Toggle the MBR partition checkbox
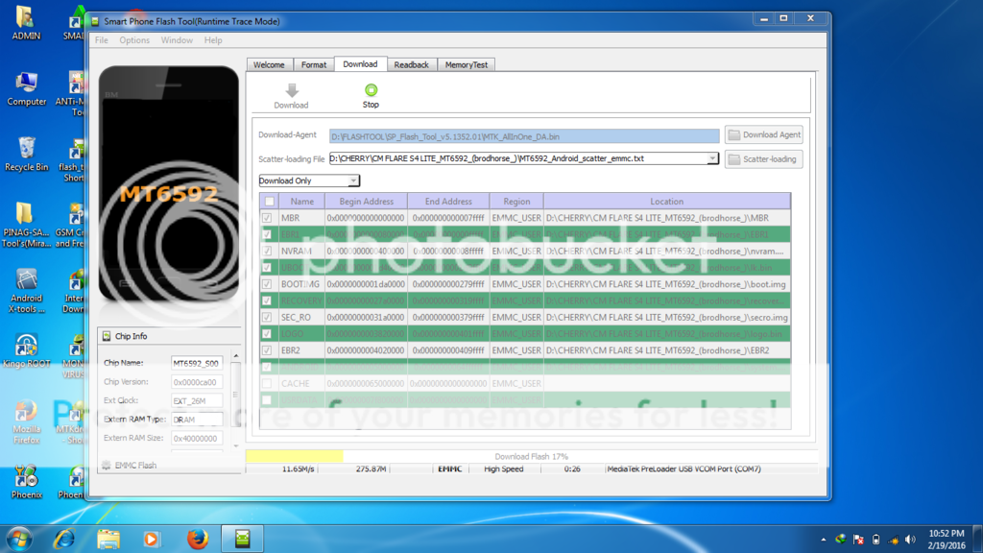The image size is (983, 553). tap(268, 218)
